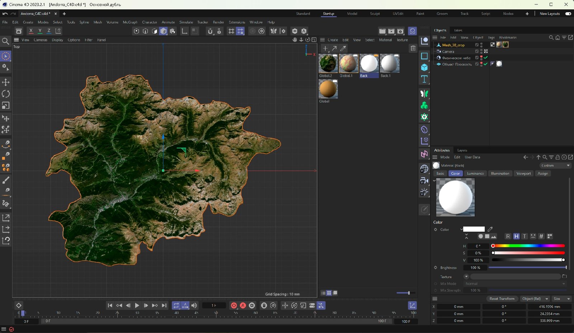Click the Reset Transform button

click(x=502, y=299)
